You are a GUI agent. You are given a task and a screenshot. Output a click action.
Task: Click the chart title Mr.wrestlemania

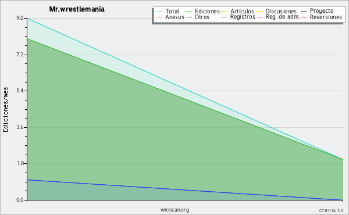coord(77,9)
